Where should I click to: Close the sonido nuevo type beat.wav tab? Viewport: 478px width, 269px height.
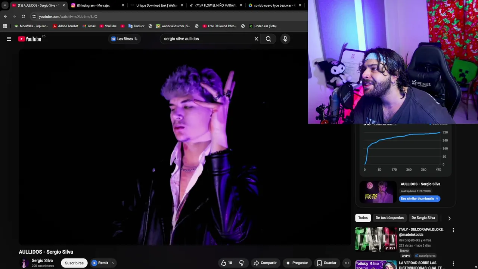point(300,5)
